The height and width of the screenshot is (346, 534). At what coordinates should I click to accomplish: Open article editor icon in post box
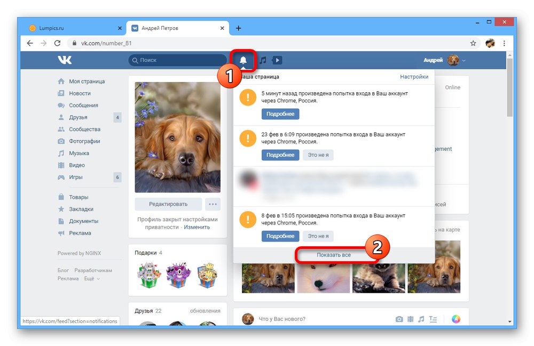point(433,319)
